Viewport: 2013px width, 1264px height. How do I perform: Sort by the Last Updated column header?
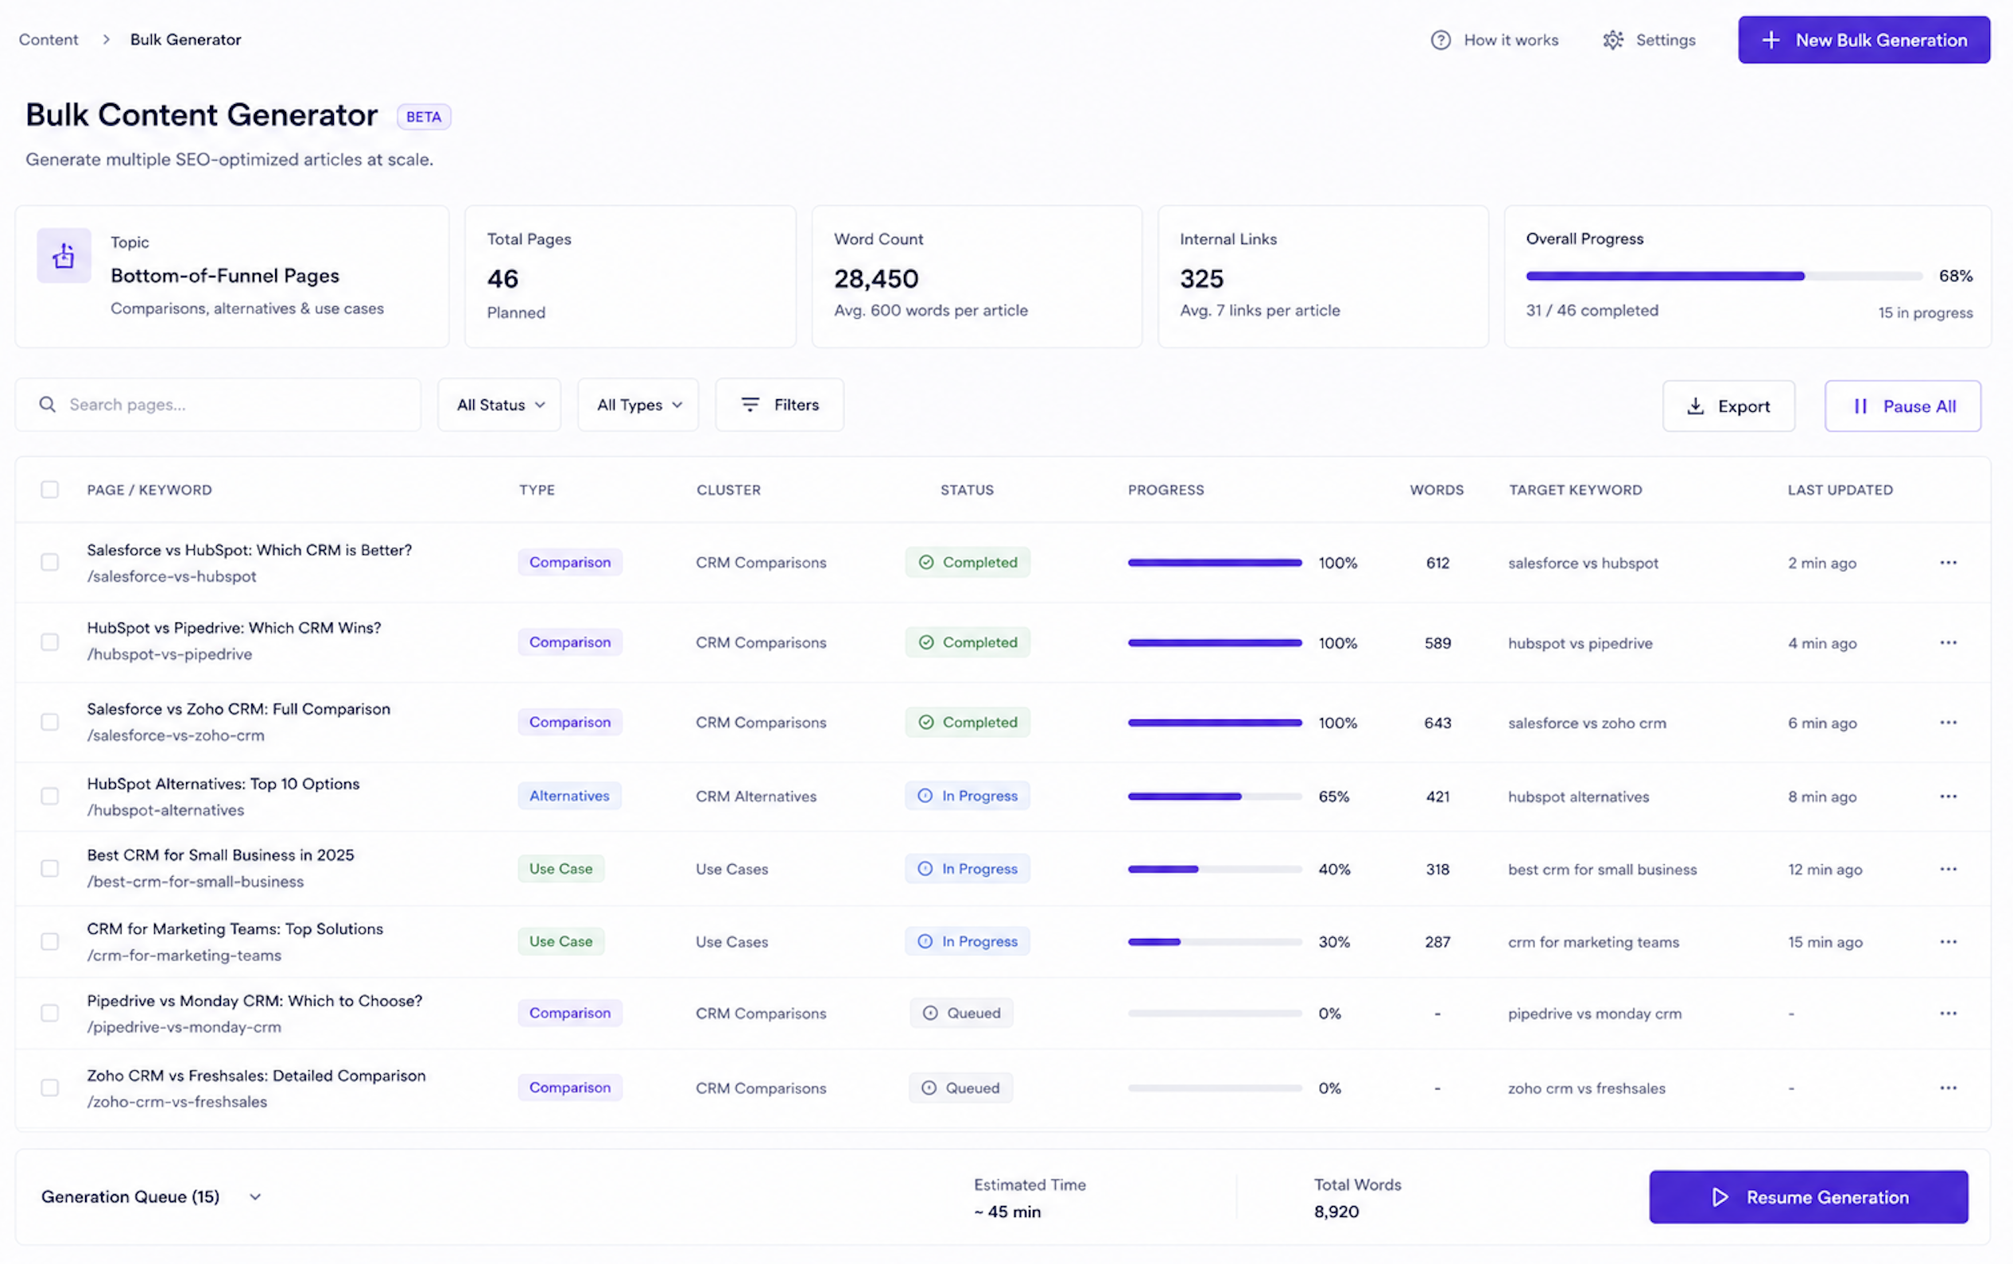1840,490
